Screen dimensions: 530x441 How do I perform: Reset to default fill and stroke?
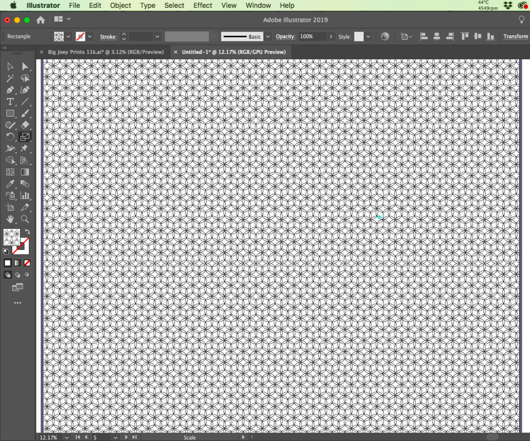coord(6,251)
